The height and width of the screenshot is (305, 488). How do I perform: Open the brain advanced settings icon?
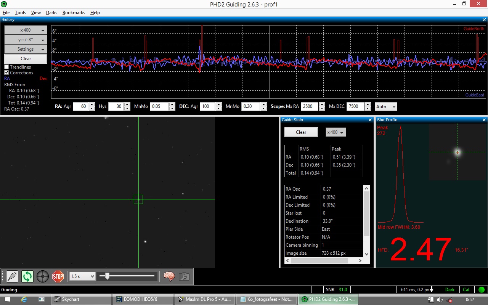[169, 276]
